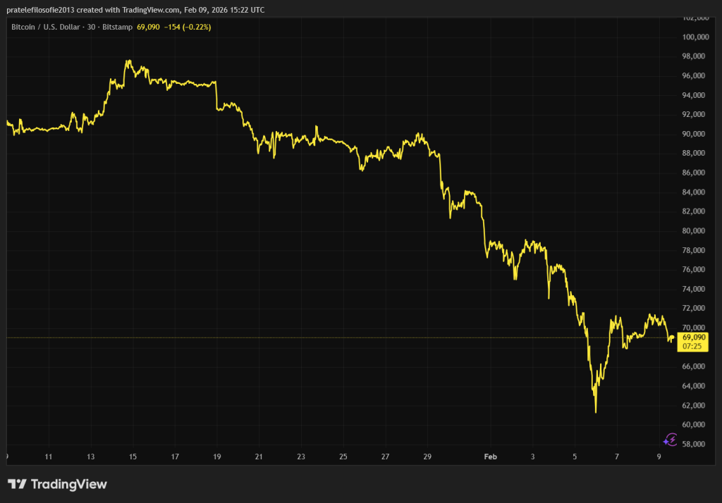This screenshot has width=722, height=503.
Task: Click the 80,000 price scale label
Action: click(x=695, y=231)
